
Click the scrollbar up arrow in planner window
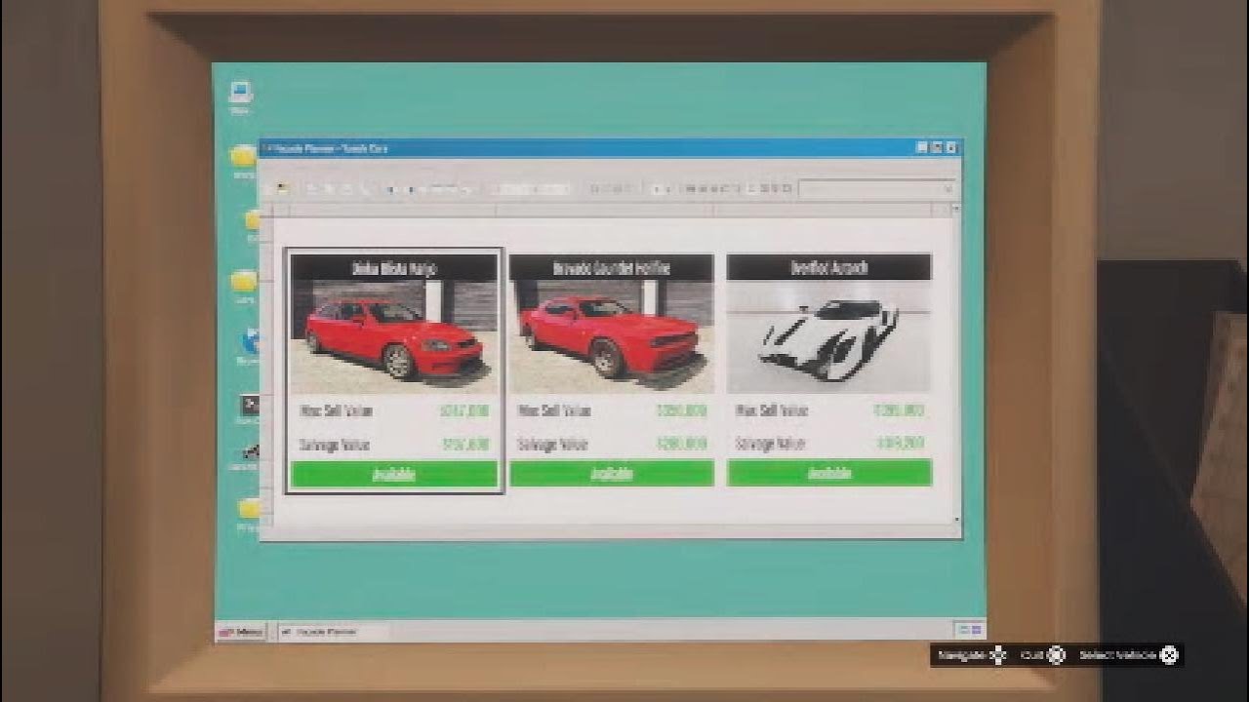pyautogui.click(x=956, y=210)
